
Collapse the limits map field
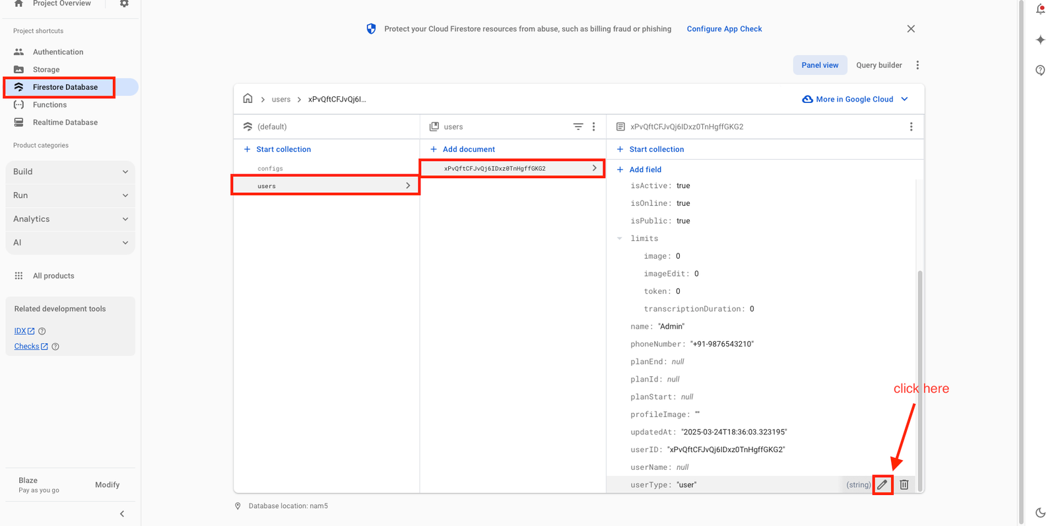tap(620, 239)
